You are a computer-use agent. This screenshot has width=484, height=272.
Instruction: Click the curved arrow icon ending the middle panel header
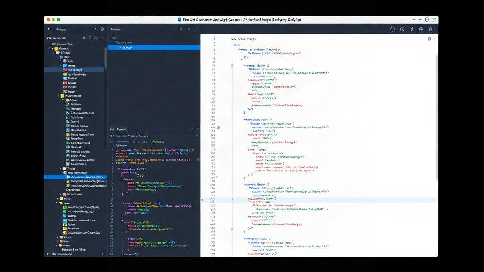[x=196, y=29]
